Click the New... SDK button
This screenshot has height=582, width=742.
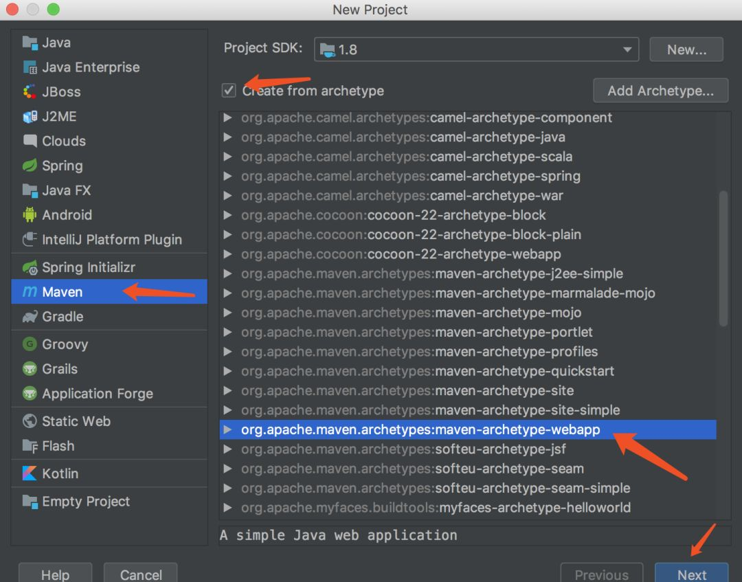686,49
